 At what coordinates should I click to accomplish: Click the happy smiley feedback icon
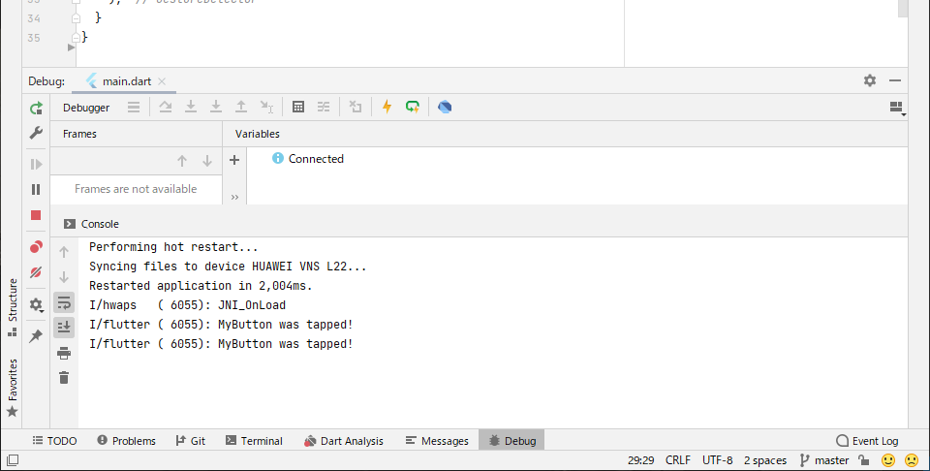pos(888,460)
